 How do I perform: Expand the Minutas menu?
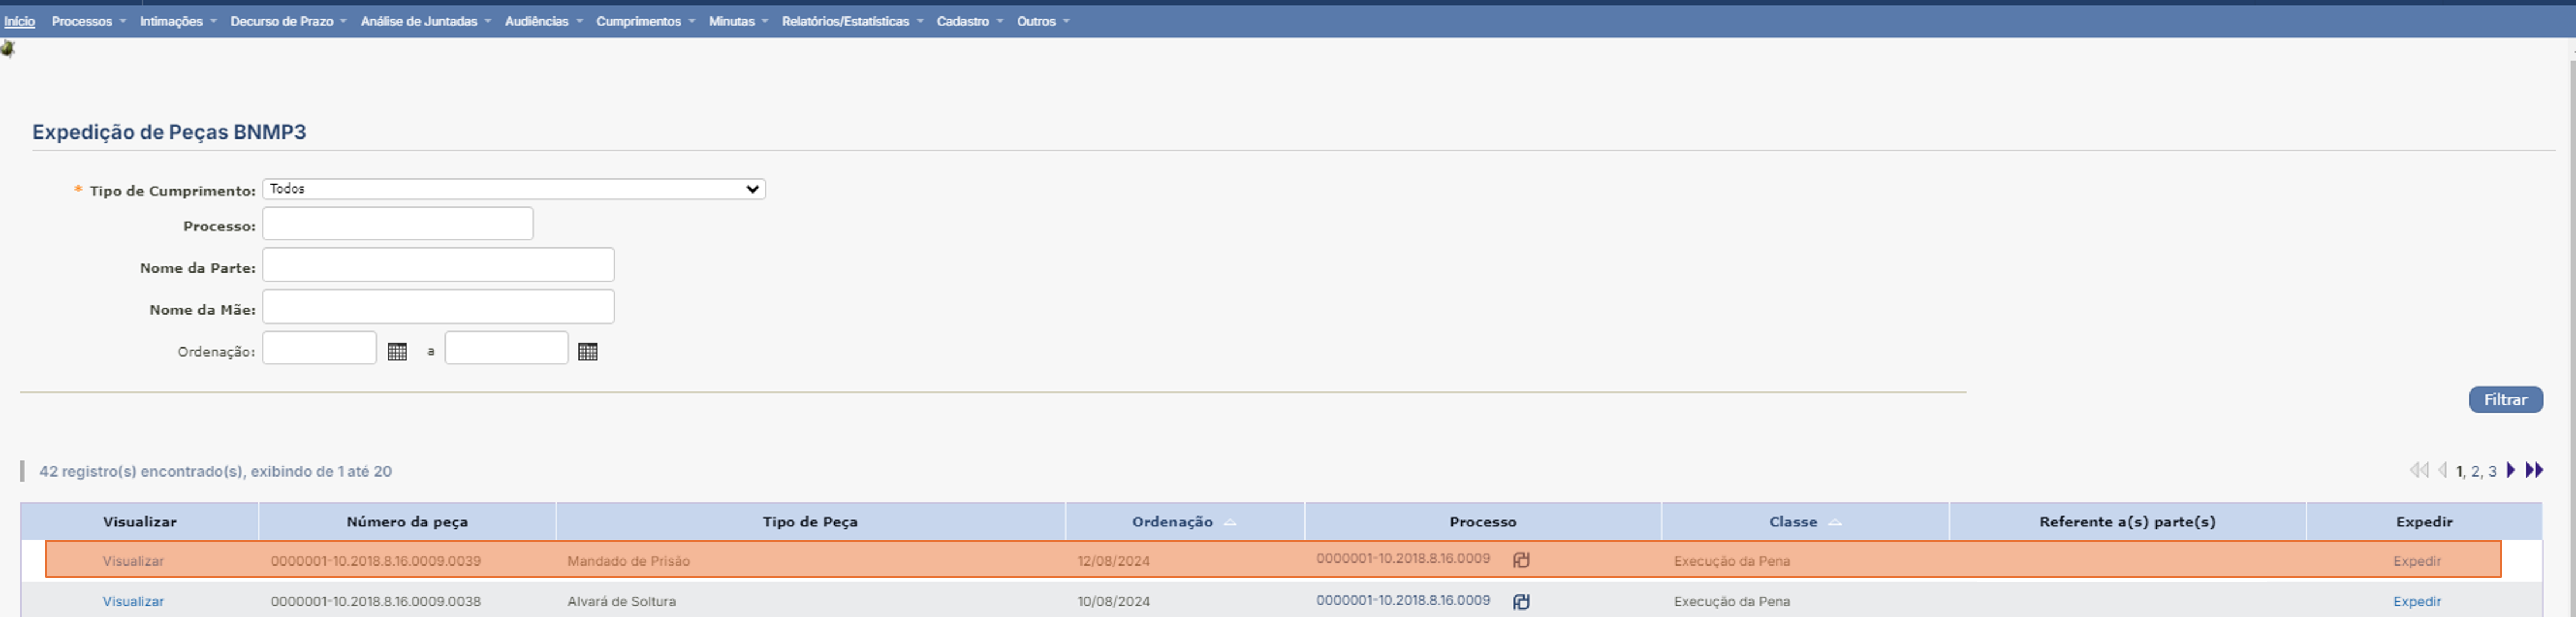click(x=738, y=21)
